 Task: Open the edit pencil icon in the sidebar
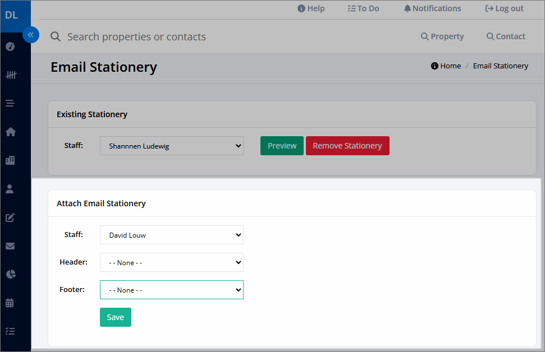[10, 217]
